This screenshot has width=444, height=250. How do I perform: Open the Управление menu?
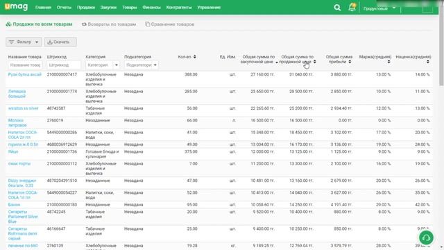(209, 8)
